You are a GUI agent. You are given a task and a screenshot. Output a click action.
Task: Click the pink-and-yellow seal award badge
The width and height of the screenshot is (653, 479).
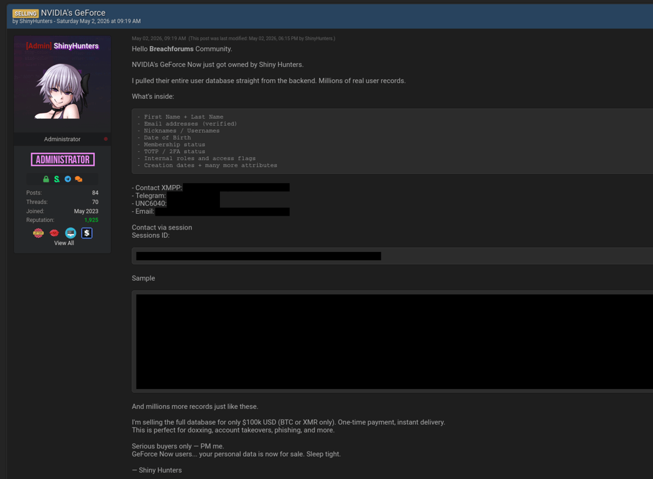(x=38, y=233)
